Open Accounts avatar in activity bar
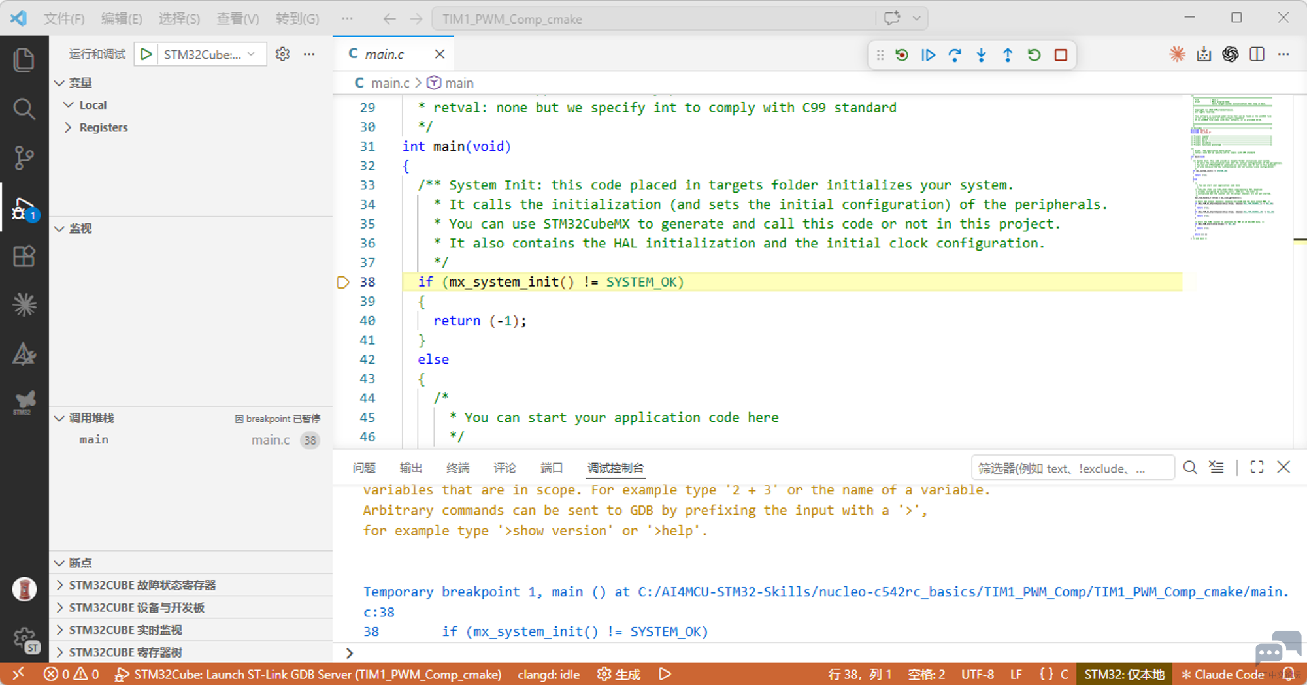1307x685 pixels. (x=24, y=589)
